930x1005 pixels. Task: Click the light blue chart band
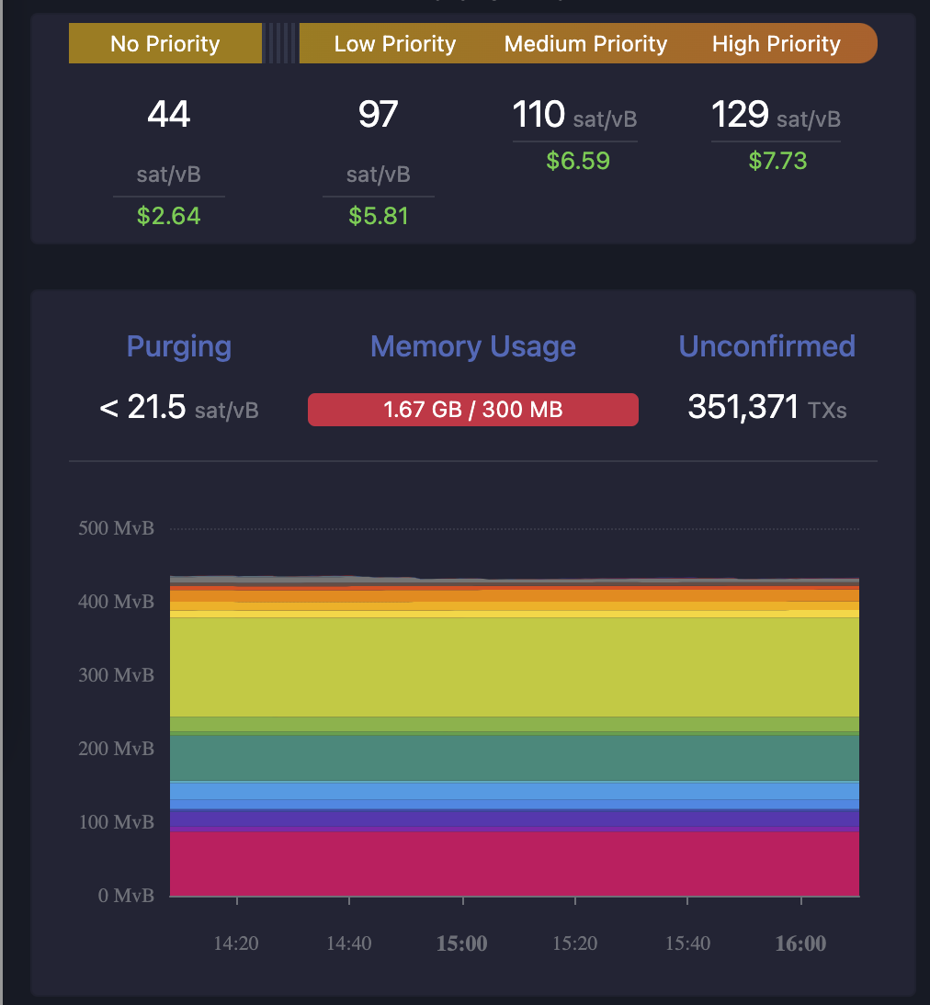pos(515,790)
